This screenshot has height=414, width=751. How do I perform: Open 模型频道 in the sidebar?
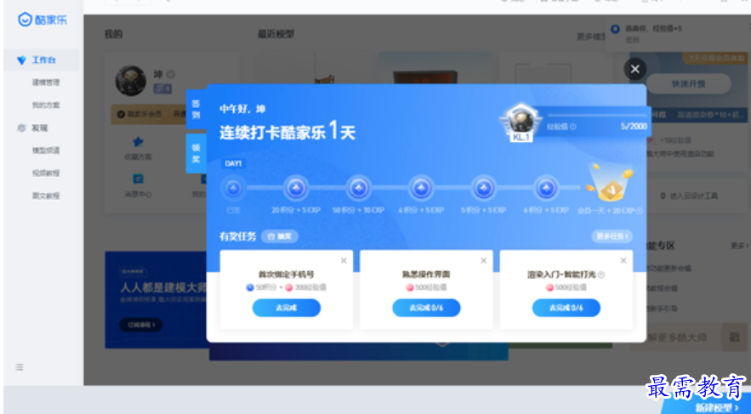point(46,150)
